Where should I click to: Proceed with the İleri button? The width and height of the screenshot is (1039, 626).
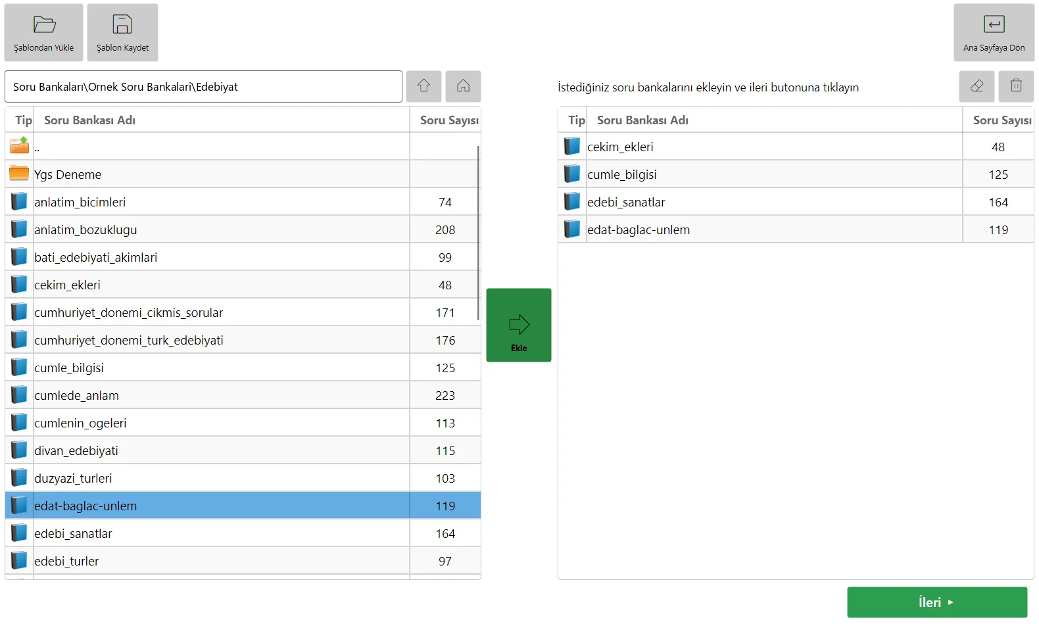[937, 602]
